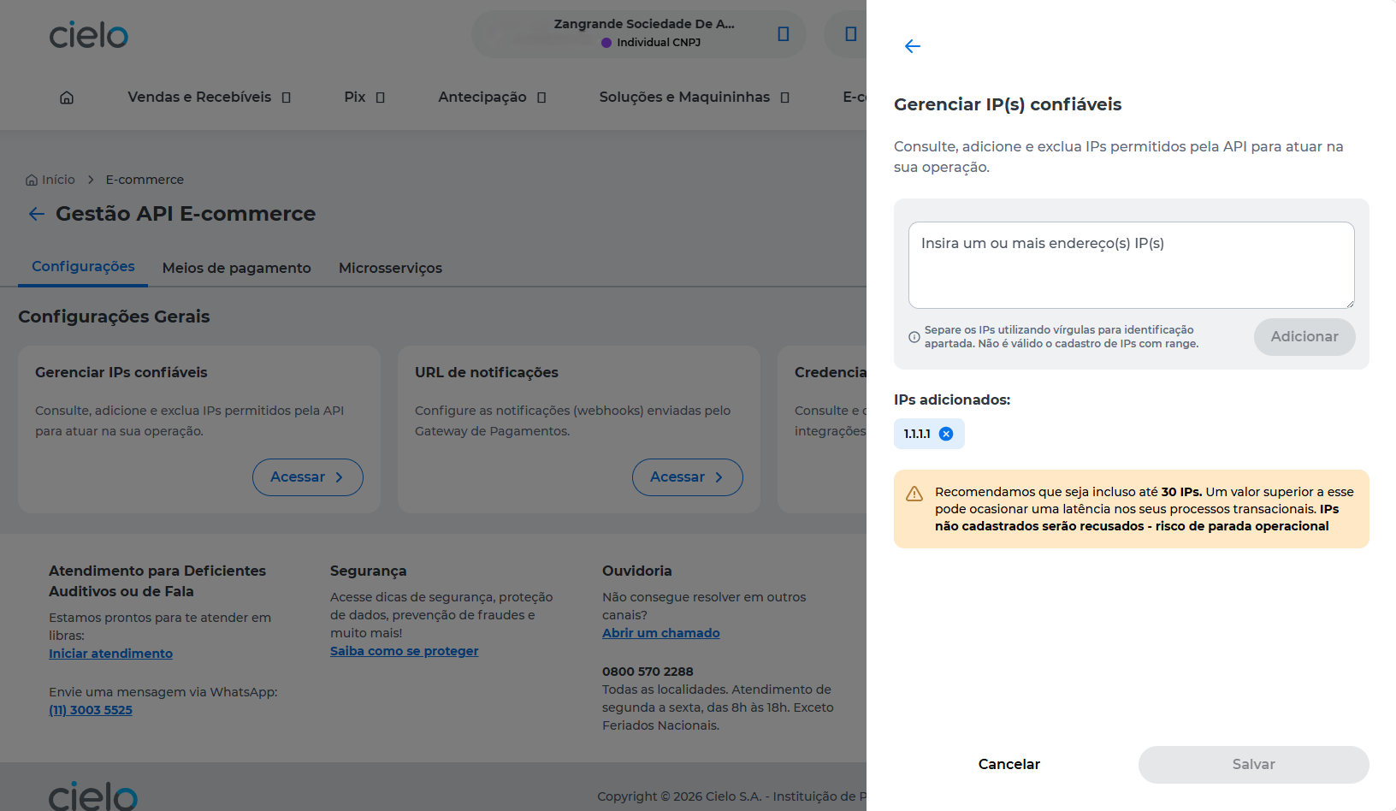
Task: Switch to the Microsserviços tab
Action: (390, 268)
